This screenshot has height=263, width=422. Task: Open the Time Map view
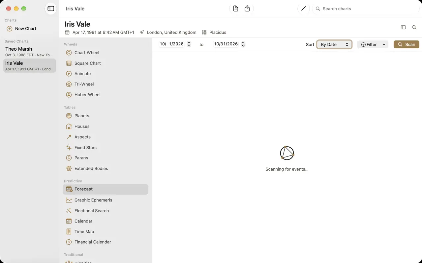105,231
